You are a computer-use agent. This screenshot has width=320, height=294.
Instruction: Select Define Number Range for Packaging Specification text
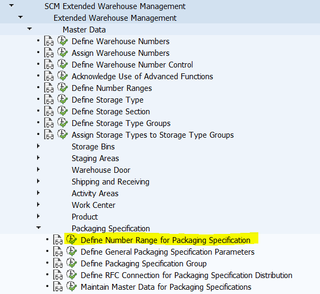[x=165, y=240]
